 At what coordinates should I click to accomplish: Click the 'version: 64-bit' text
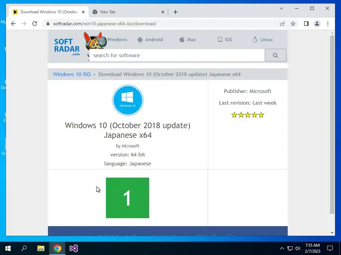[x=128, y=155]
